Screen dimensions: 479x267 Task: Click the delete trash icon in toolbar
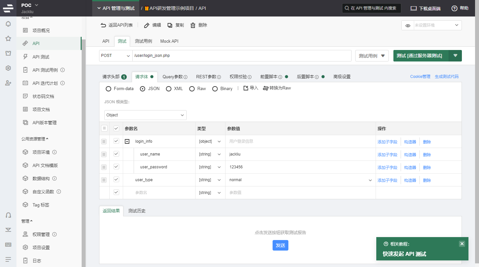pos(193,25)
